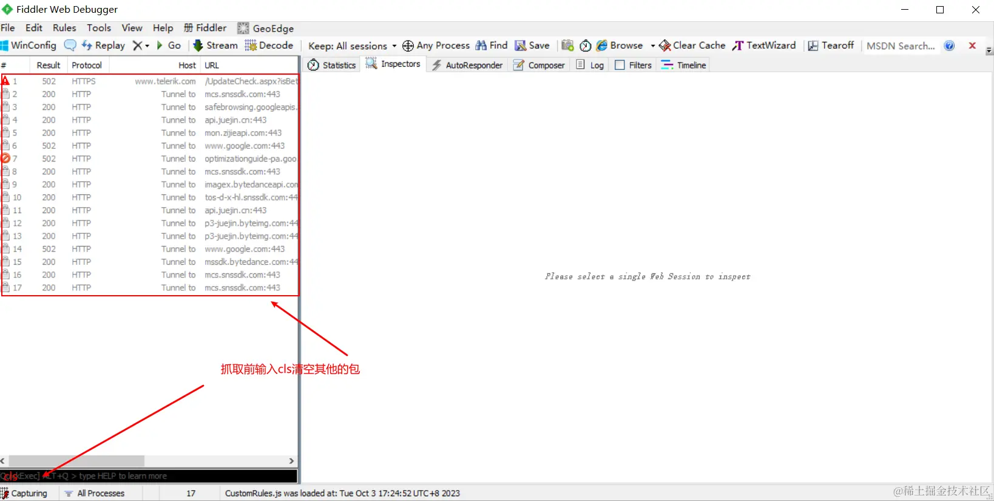Click the session list horizontal scrollbar

(76, 461)
